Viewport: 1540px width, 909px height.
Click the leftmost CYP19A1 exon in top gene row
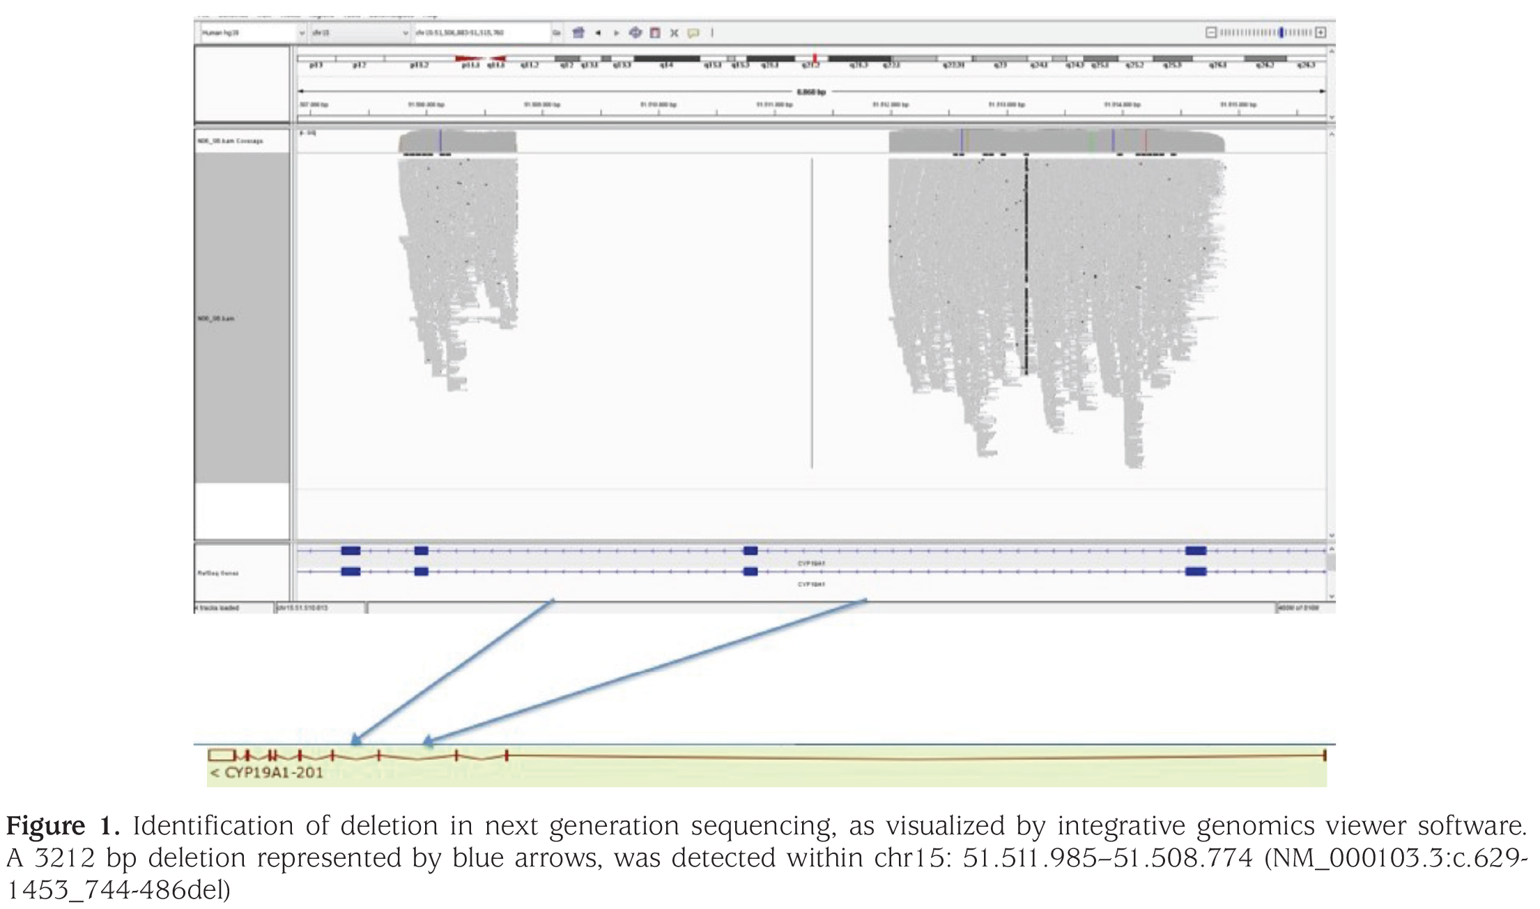(x=351, y=551)
